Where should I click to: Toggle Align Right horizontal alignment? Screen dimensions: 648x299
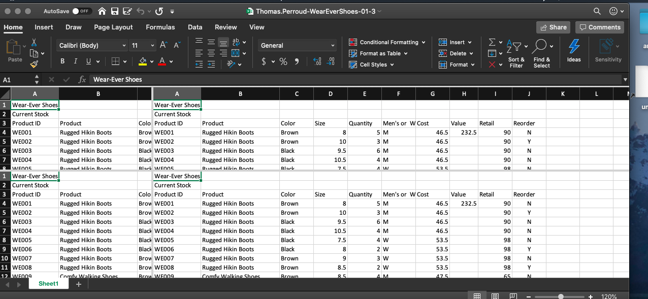223,53
